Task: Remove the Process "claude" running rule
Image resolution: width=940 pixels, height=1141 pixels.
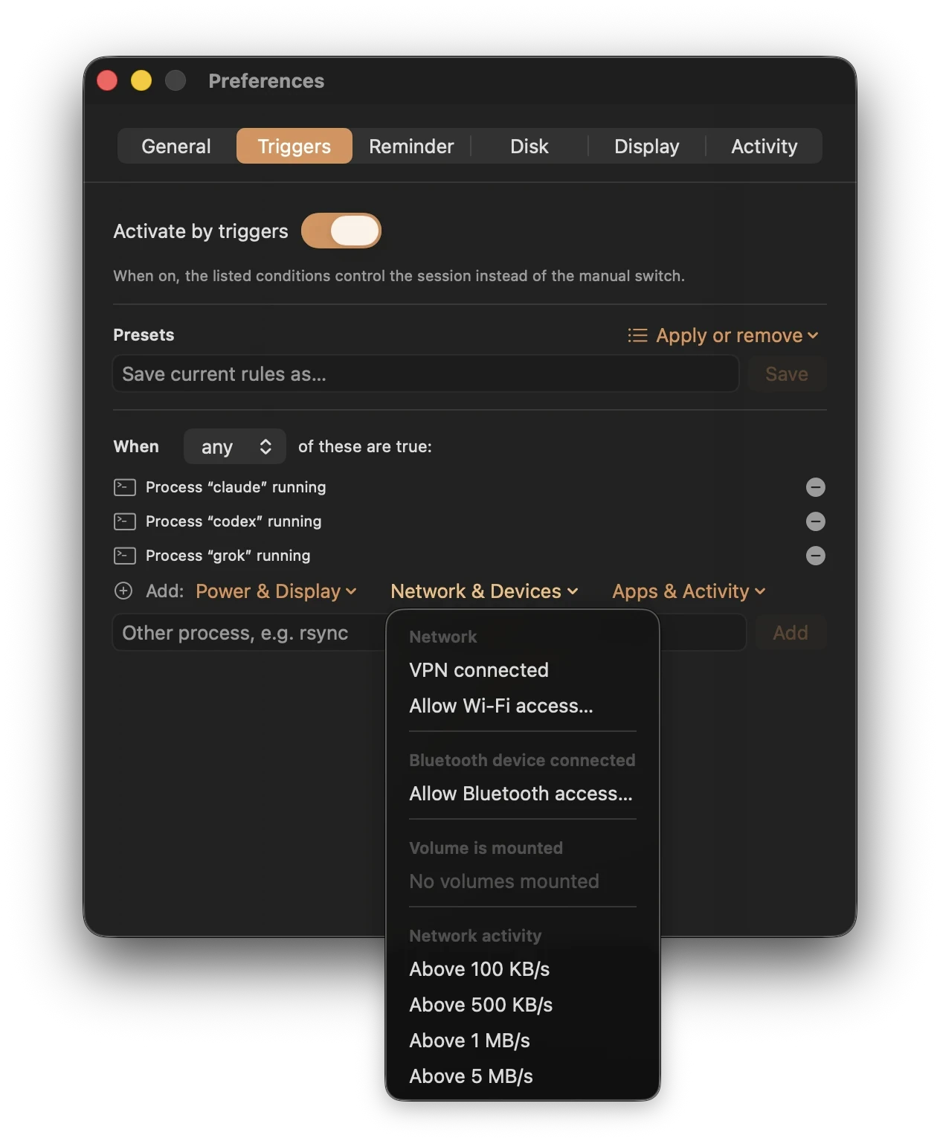Action: tap(815, 487)
